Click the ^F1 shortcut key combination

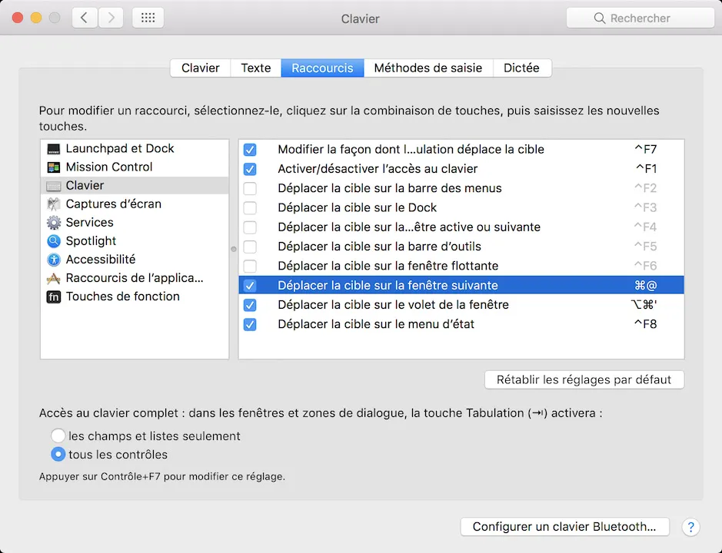click(x=646, y=169)
